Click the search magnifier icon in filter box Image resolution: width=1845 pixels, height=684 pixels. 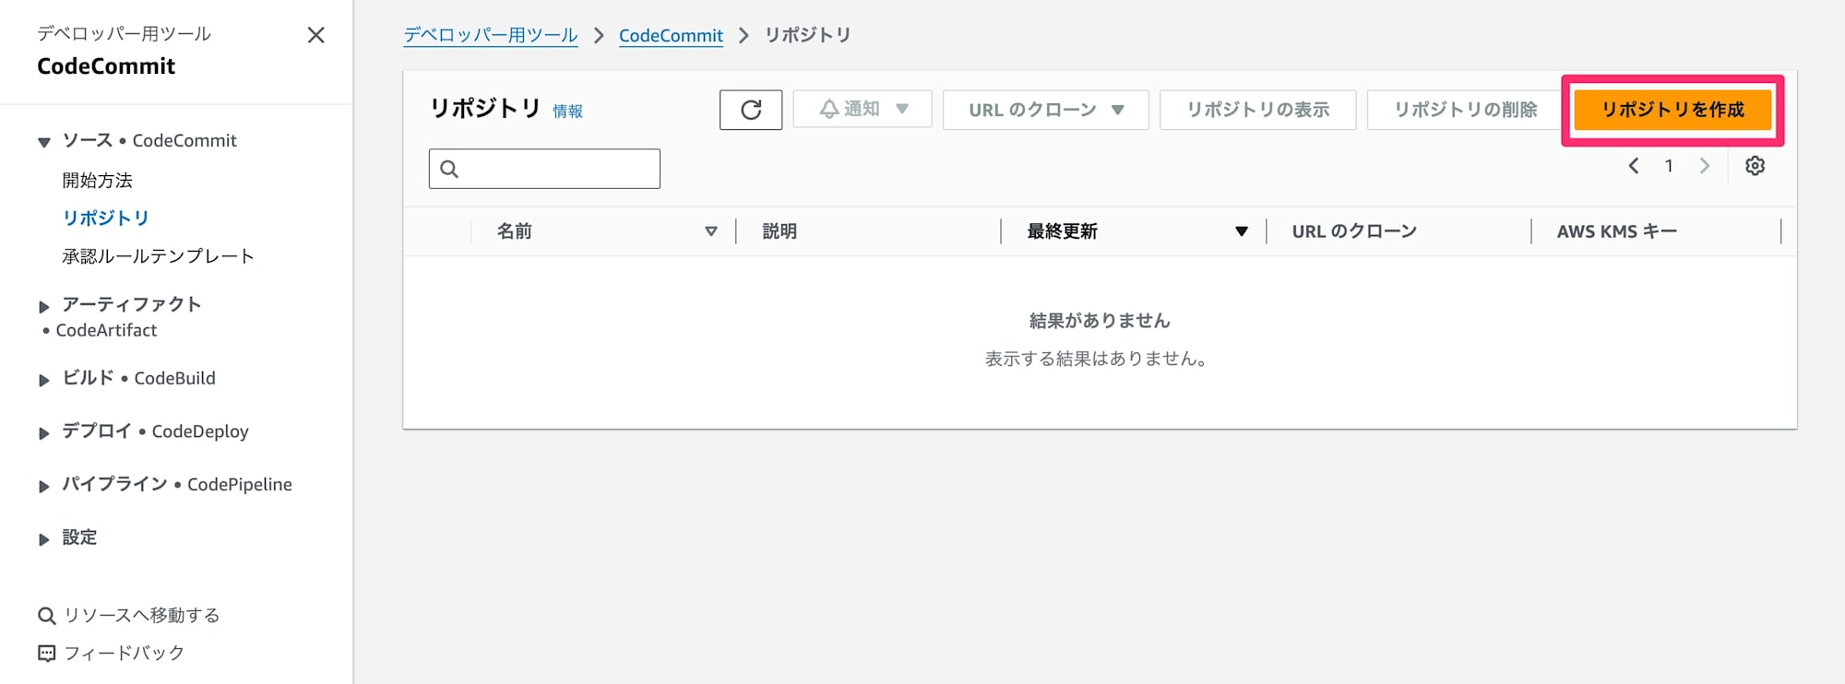coord(449,169)
